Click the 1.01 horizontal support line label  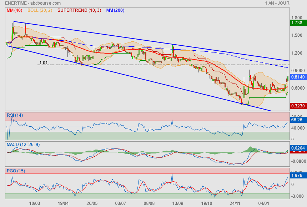pyautogui.click(x=43, y=63)
